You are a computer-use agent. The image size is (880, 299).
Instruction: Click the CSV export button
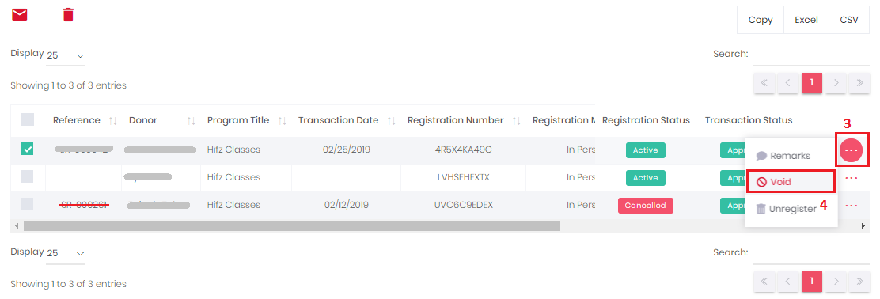pos(849,20)
